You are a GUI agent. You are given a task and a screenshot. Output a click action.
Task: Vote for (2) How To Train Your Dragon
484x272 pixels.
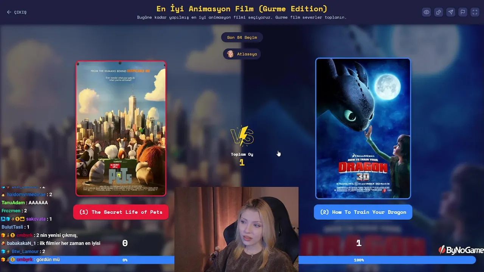tap(363, 212)
